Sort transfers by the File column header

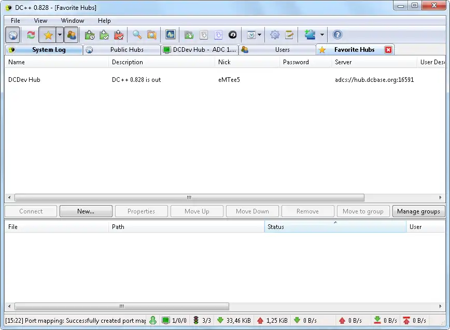point(57,227)
